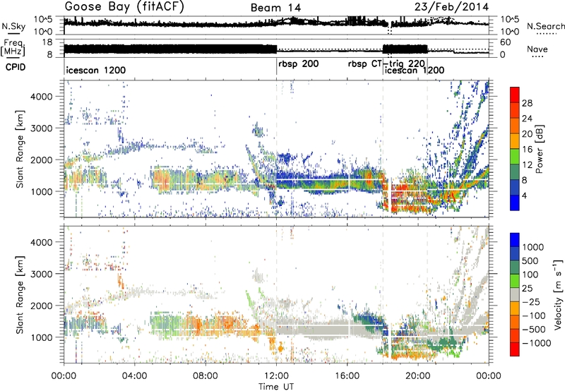Click the '-500' tick on Velocity colorbar
565x391 pixels.
point(534,330)
